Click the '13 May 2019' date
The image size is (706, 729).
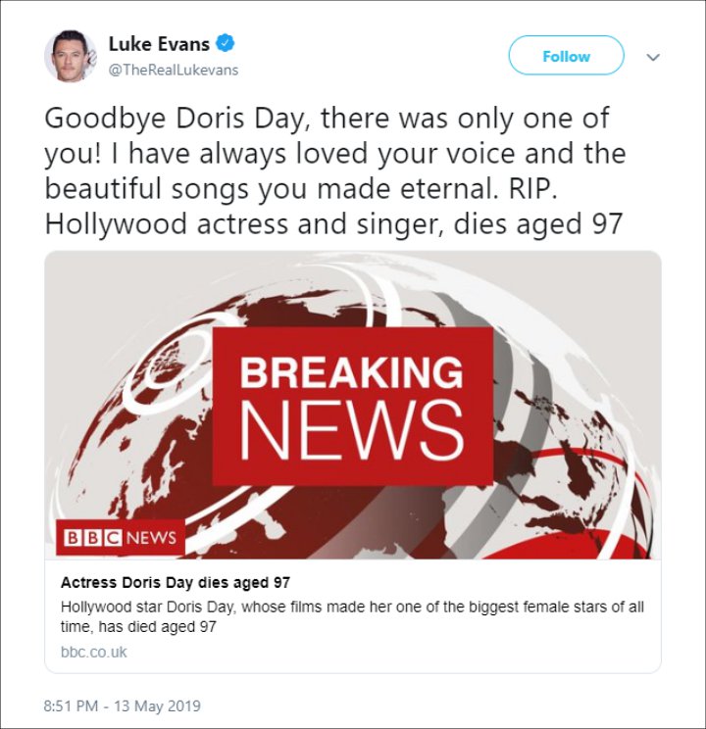click(x=157, y=705)
